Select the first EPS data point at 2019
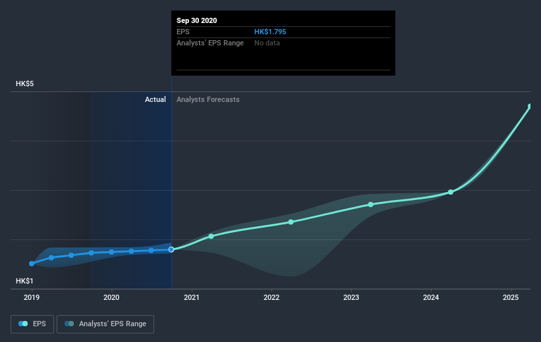Screen dimensions: 541x342 click(x=32, y=264)
